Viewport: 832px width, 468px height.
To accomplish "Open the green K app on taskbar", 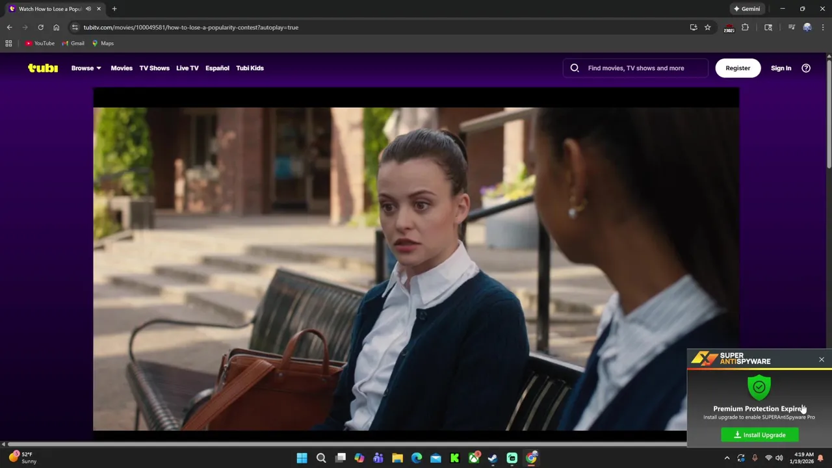I will pos(455,458).
